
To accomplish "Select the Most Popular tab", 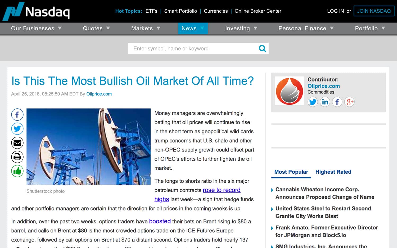I will [x=291, y=172].
